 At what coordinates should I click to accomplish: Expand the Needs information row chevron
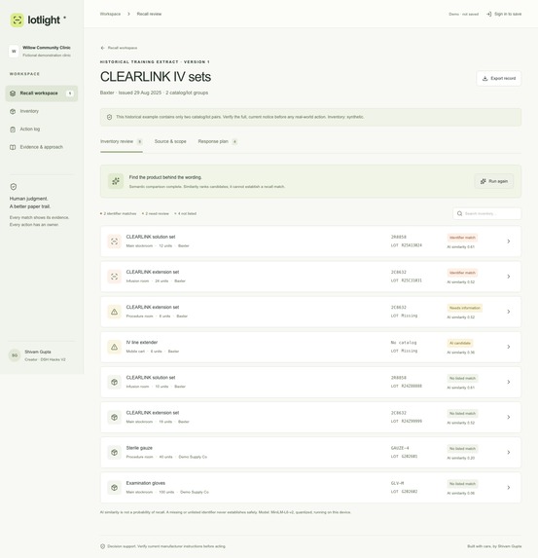pos(509,312)
